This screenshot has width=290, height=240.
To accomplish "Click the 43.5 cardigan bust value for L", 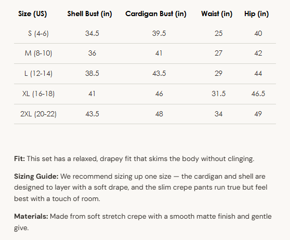I will 159,73.
